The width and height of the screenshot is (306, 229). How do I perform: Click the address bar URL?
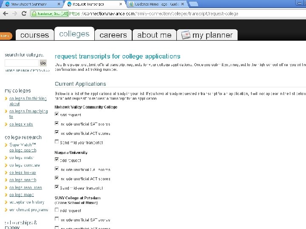click(154, 14)
